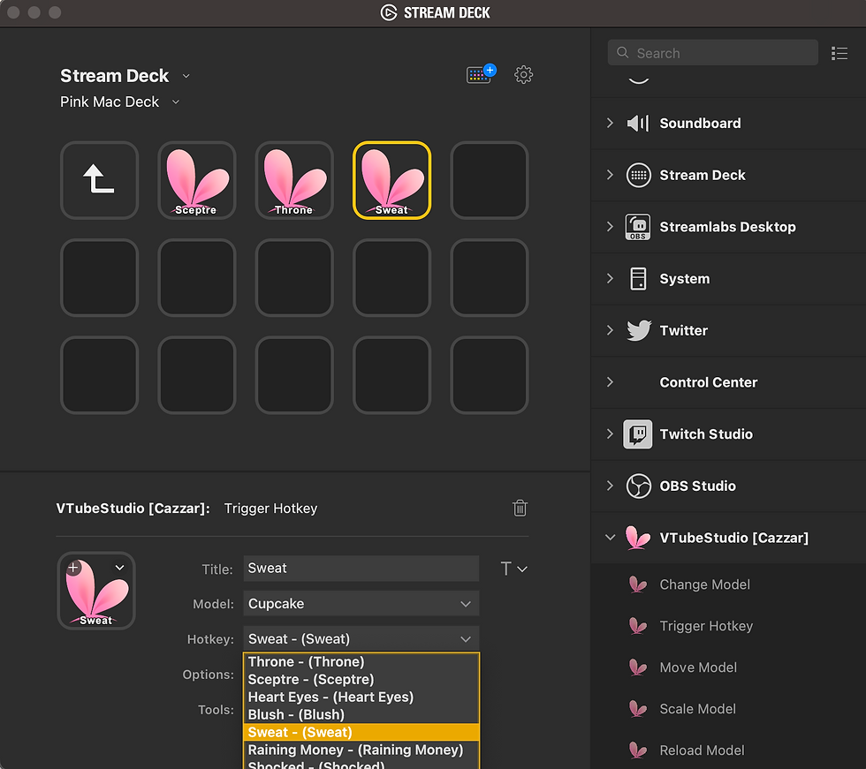The image size is (866, 769).
Task: Choose Heart Eyes - (Heart Eyes) option
Action: (x=361, y=697)
